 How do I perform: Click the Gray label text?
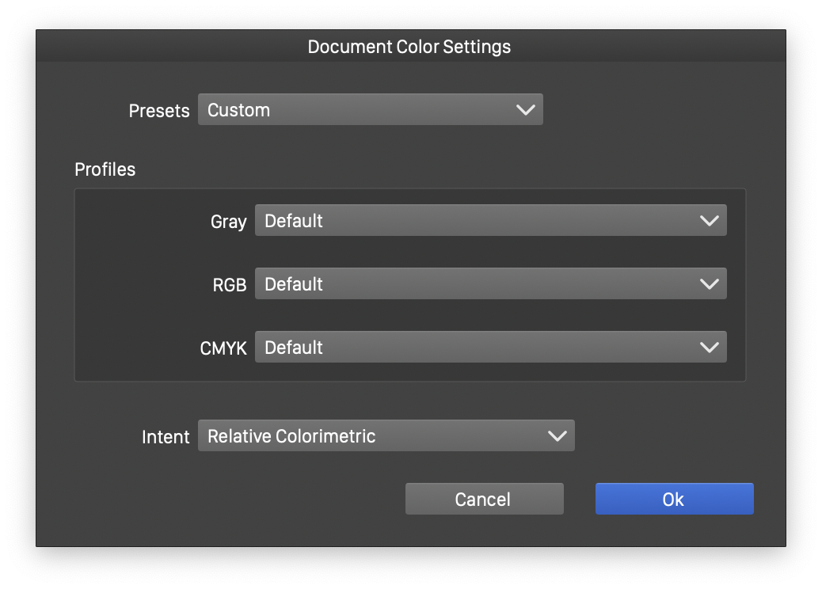tap(228, 222)
